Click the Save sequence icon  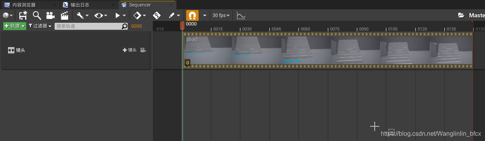(23, 15)
